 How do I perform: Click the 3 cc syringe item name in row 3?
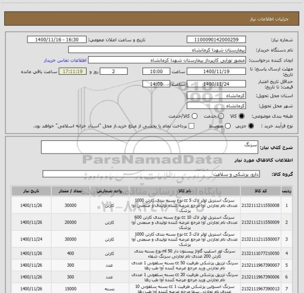coord(185,239)
